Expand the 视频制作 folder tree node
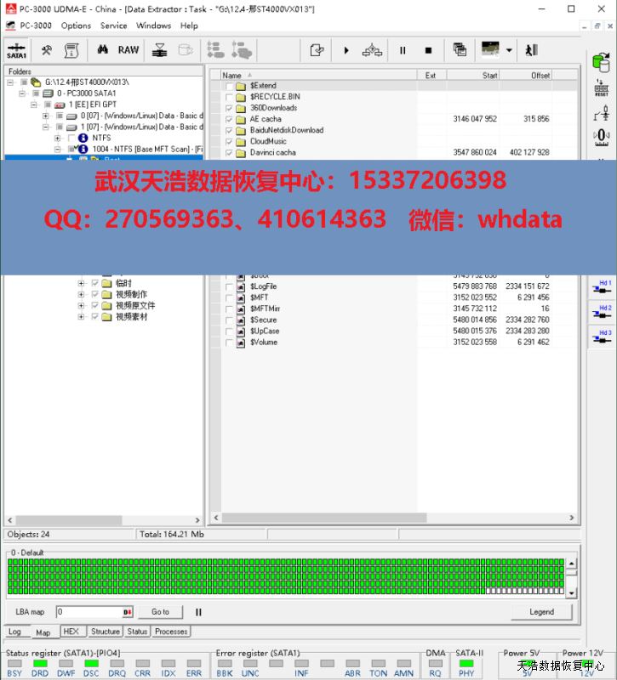617x680 pixels. click(x=82, y=294)
